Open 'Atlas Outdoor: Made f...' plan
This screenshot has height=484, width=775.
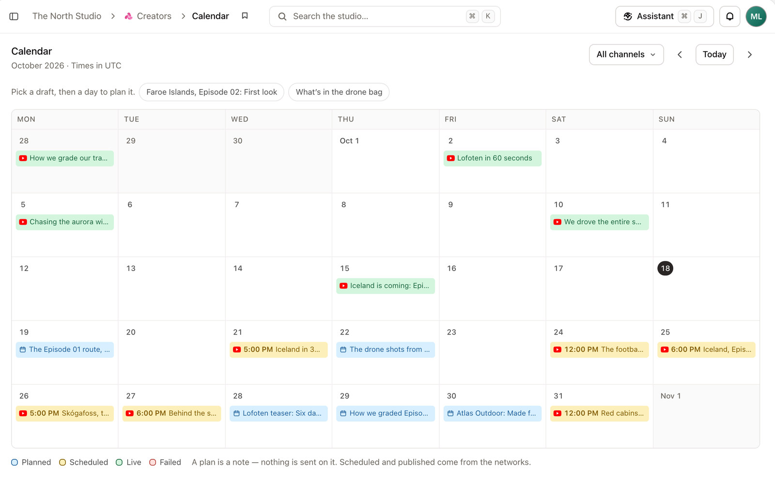(492, 414)
